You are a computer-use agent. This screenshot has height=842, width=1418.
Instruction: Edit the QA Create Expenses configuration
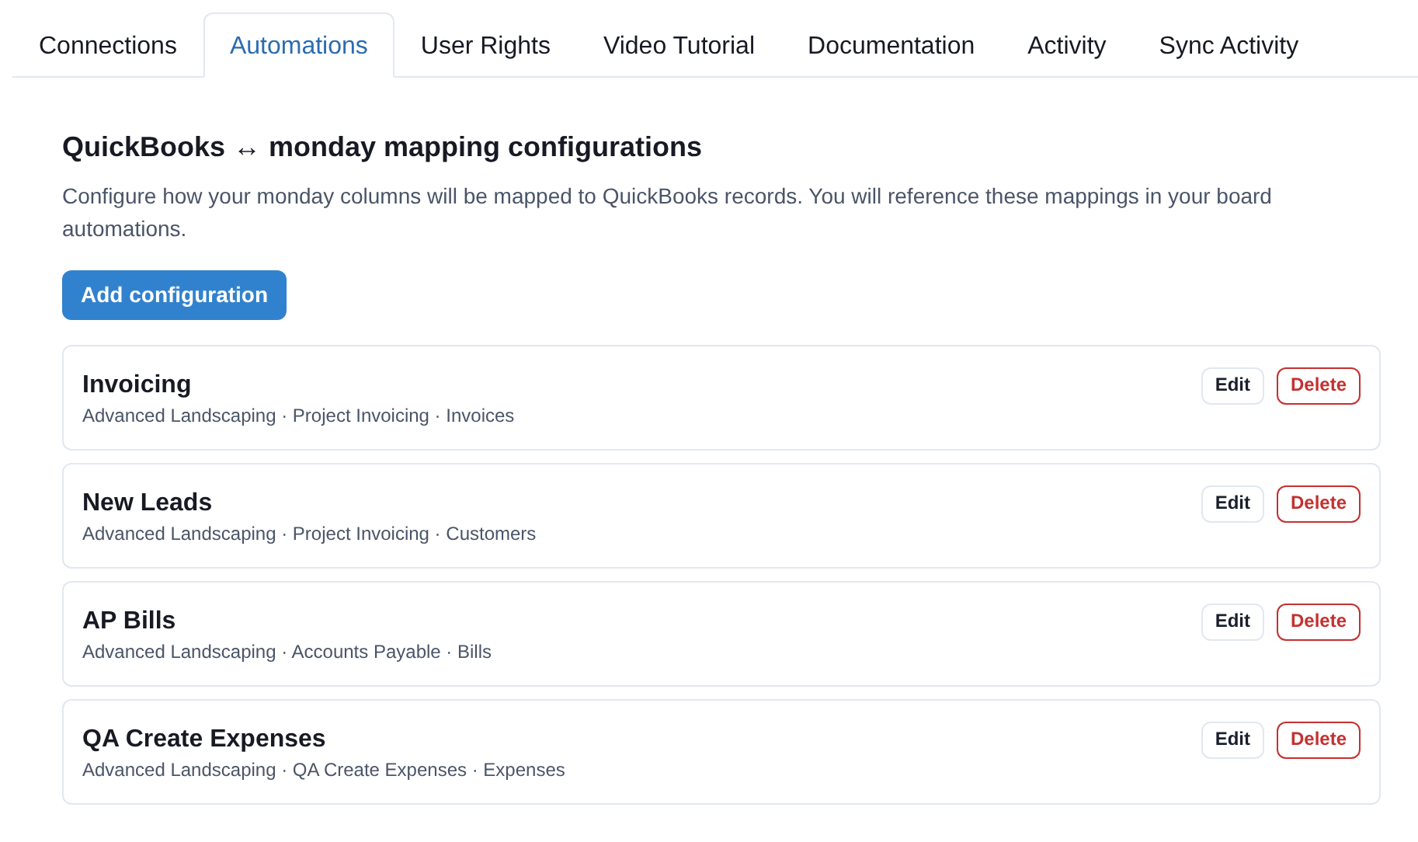coord(1232,740)
